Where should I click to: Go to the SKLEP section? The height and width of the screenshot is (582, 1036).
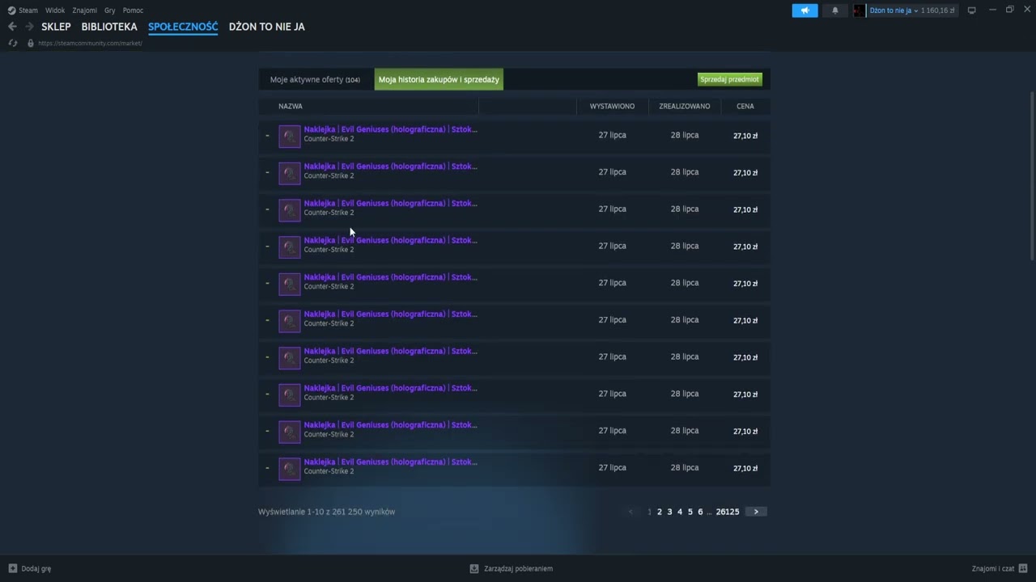pyautogui.click(x=56, y=27)
